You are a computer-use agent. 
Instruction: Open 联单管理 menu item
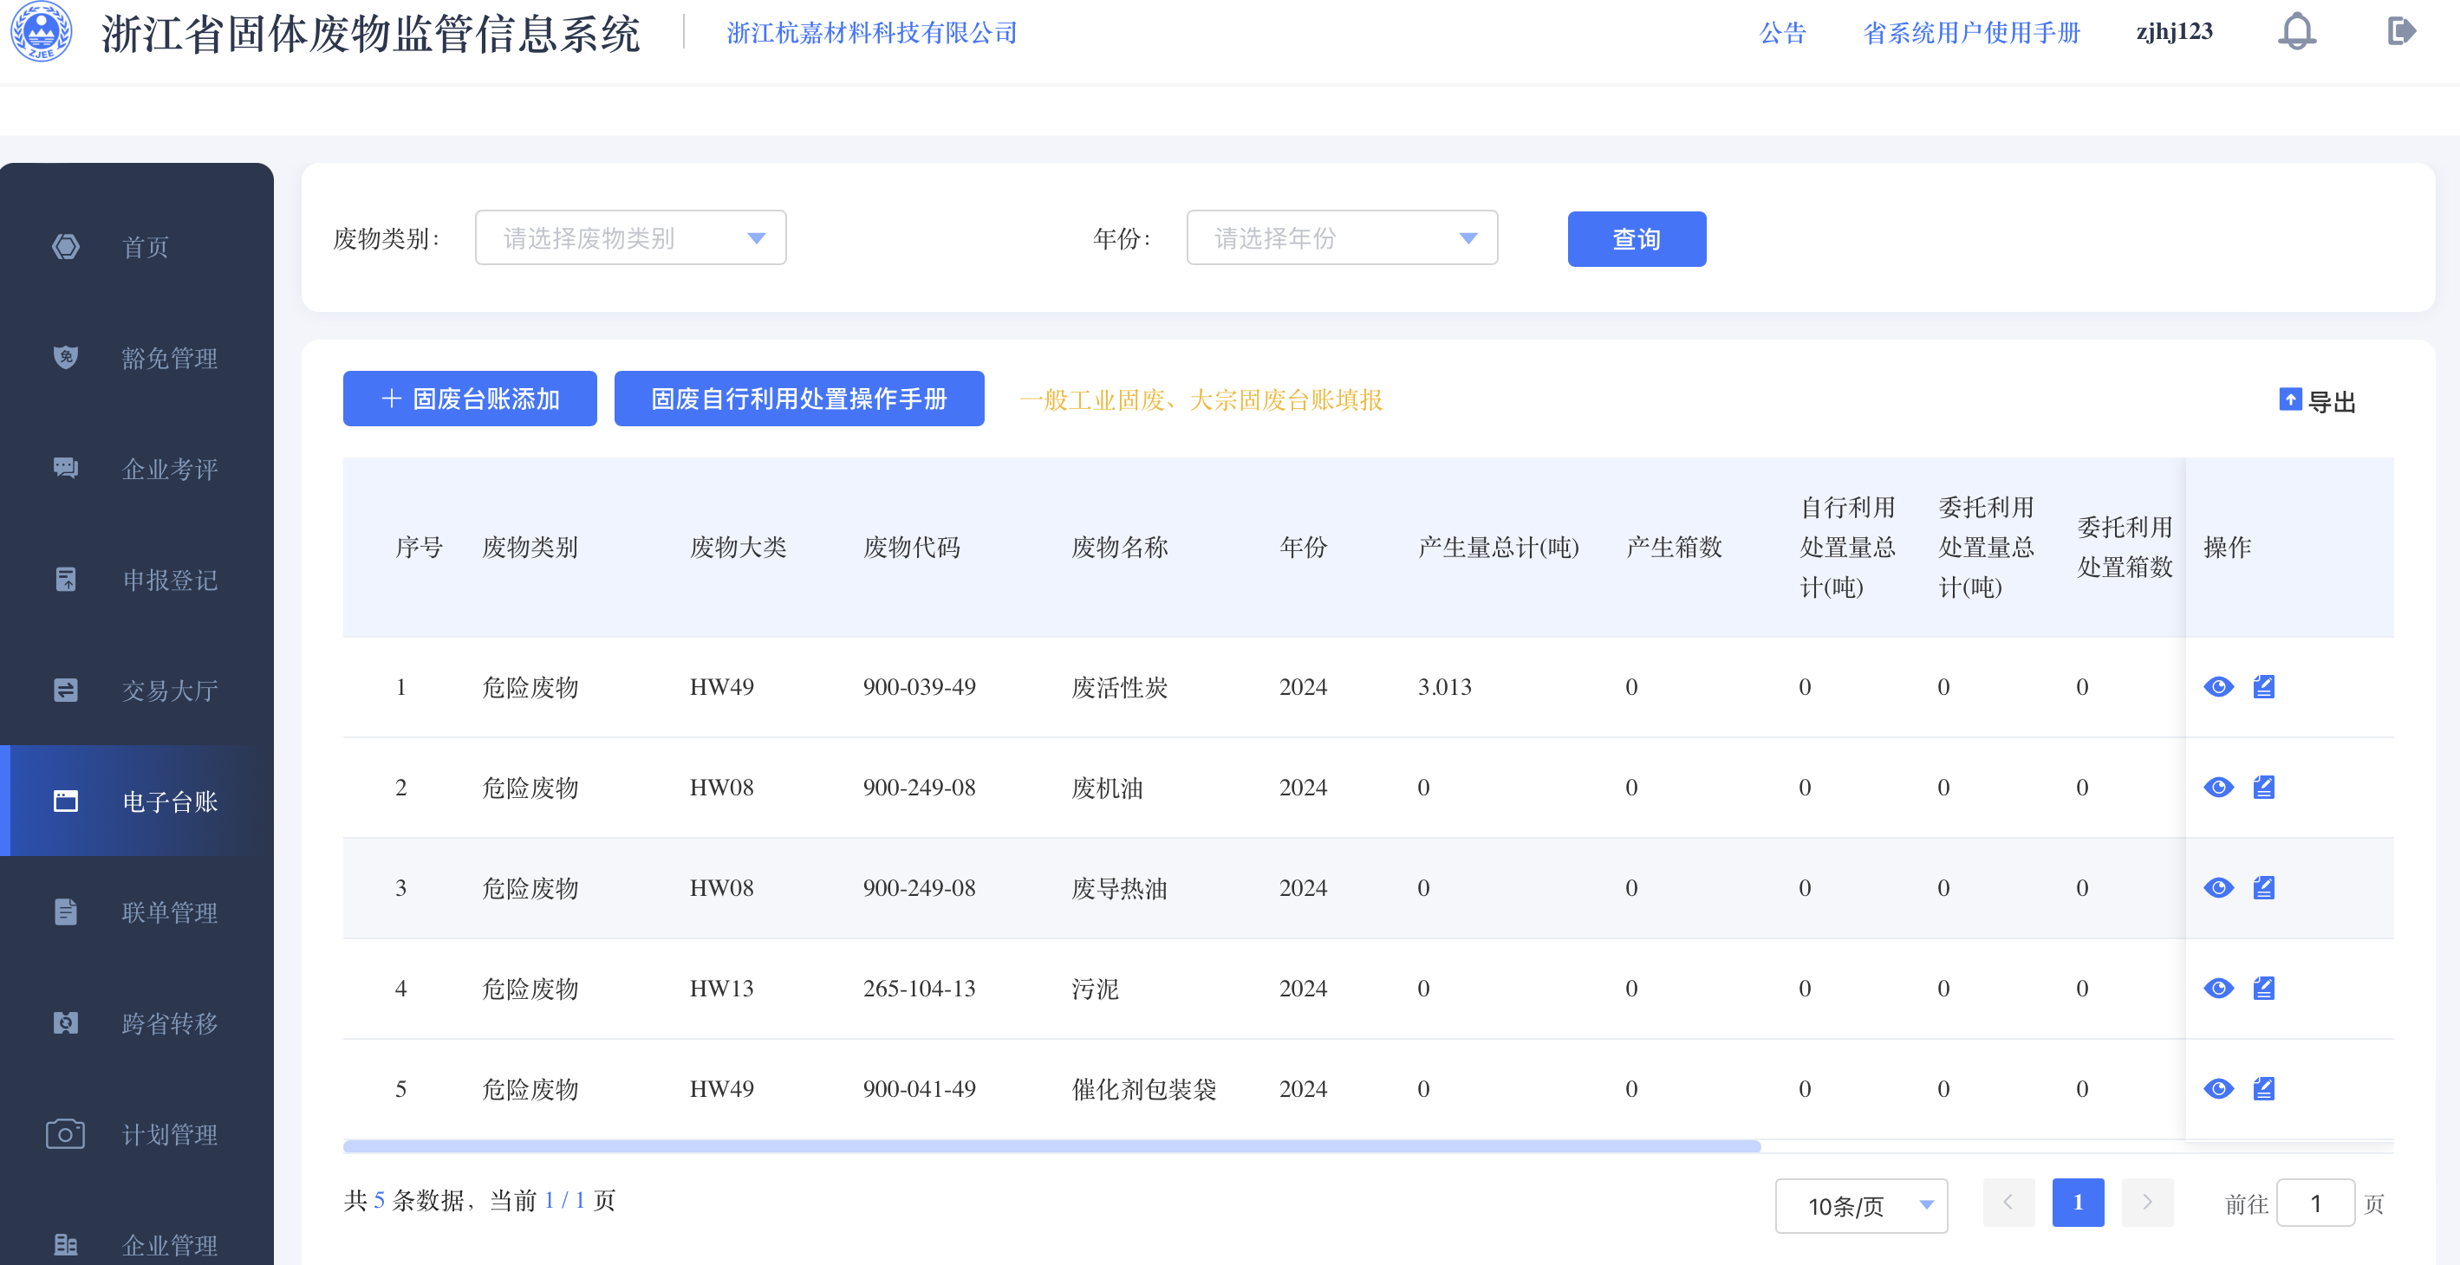point(170,911)
